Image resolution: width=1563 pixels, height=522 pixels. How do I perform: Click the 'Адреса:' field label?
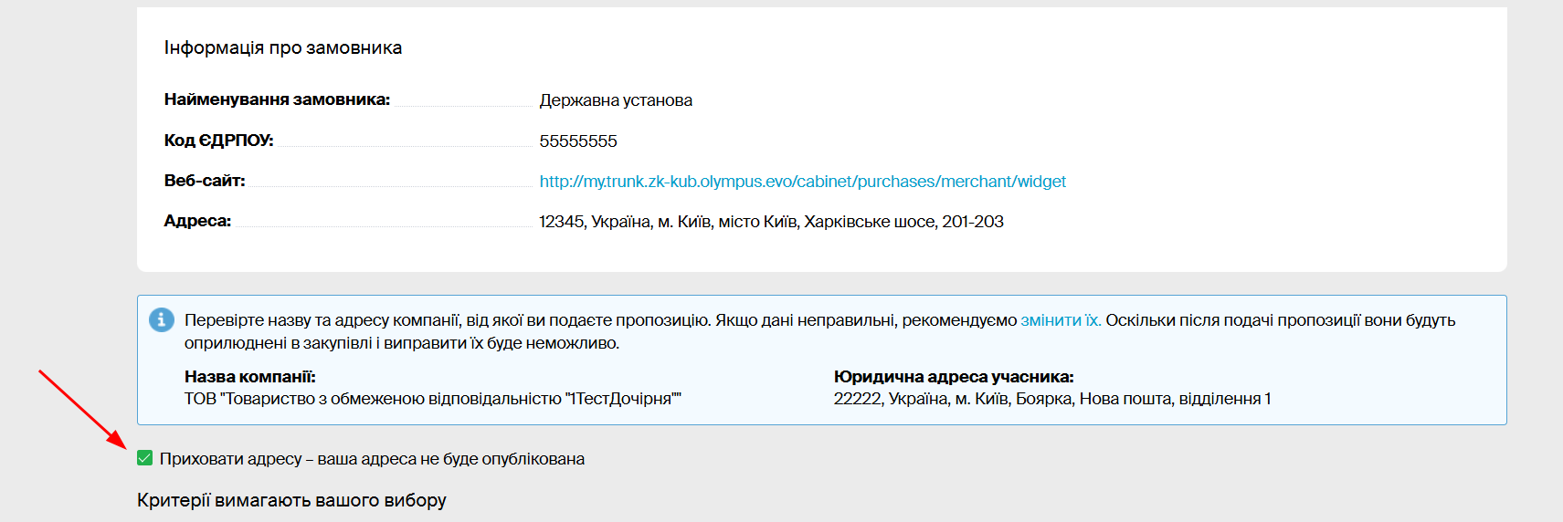(x=197, y=221)
